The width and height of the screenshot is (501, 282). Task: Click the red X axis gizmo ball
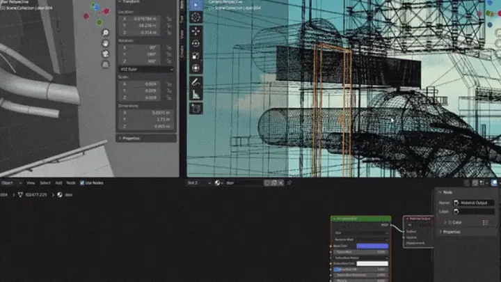click(x=106, y=11)
